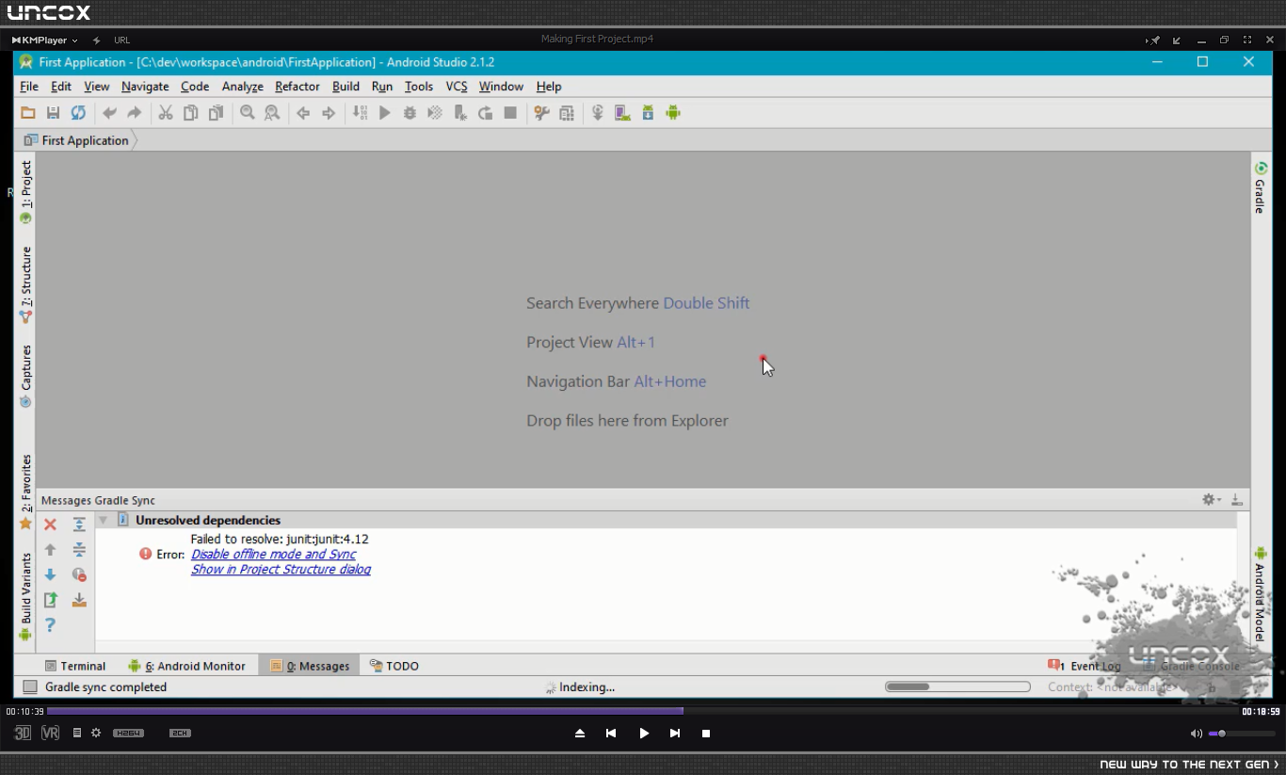Click the Paste toolbar icon
1286x775 pixels.
pyautogui.click(x=216, y=113)
